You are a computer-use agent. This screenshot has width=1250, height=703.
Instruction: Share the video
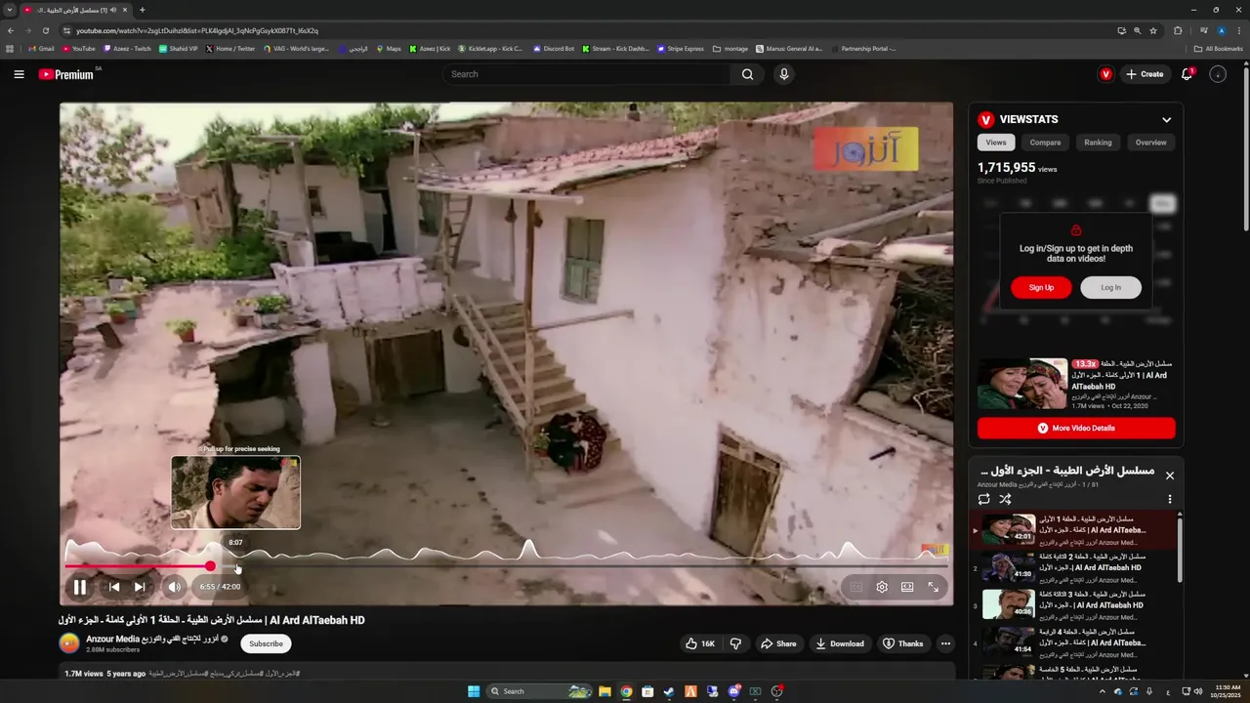coord(778,643)
